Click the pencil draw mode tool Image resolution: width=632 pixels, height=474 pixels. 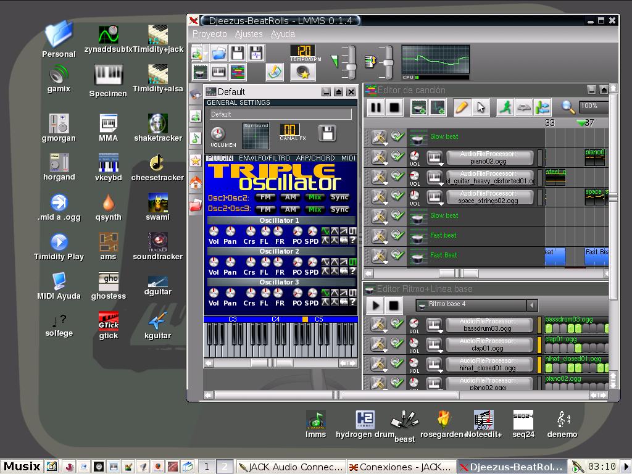tap(461, 107)
